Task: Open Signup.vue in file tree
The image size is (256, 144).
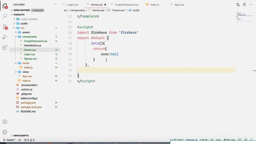Action: coord(30,59)
